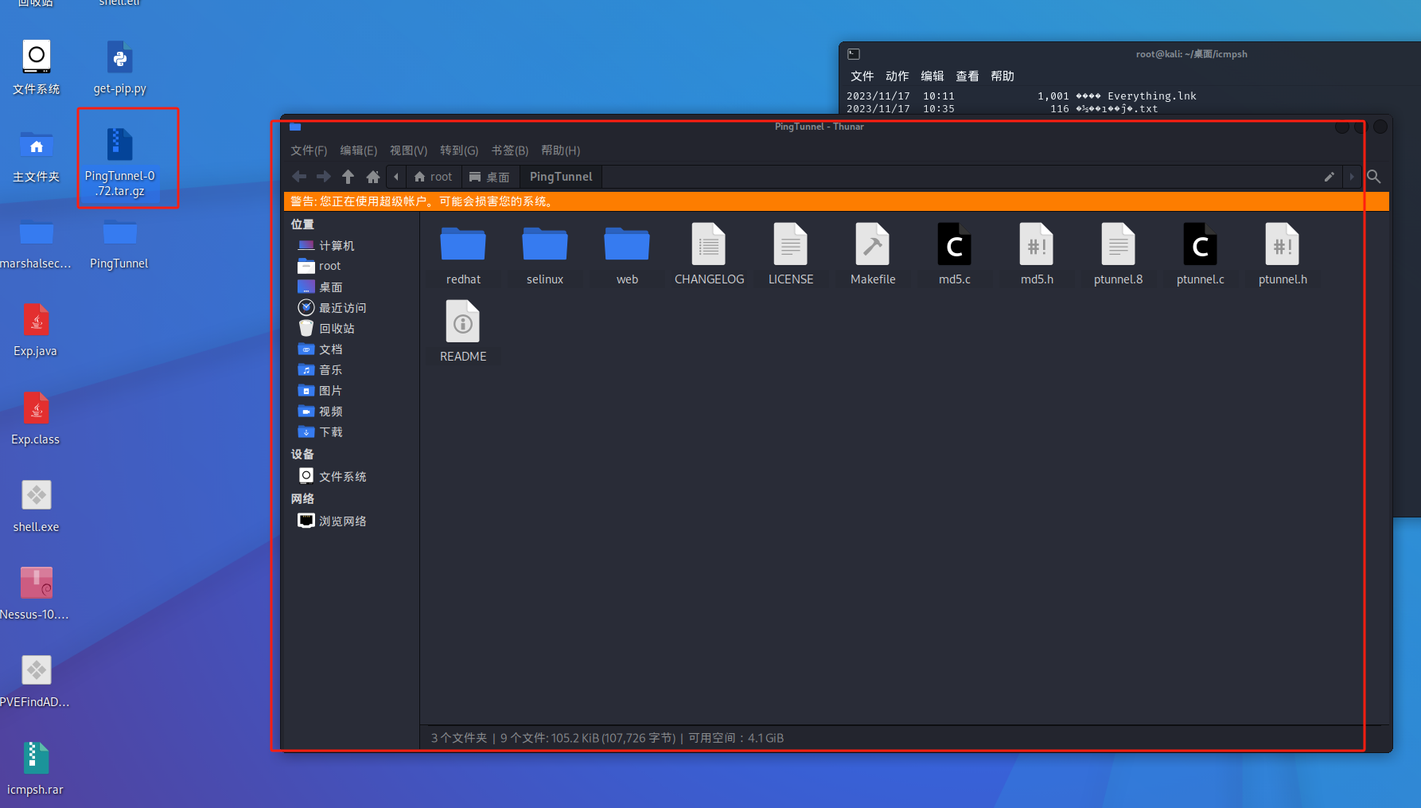Click the icmpsh.rar desktop icon

point(36,769)
